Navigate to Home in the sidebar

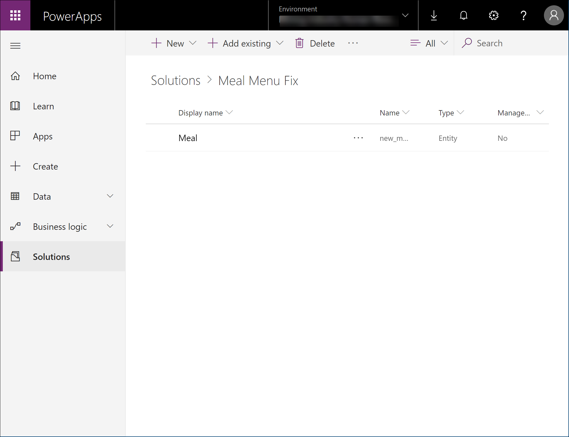(x=45, y=76)
